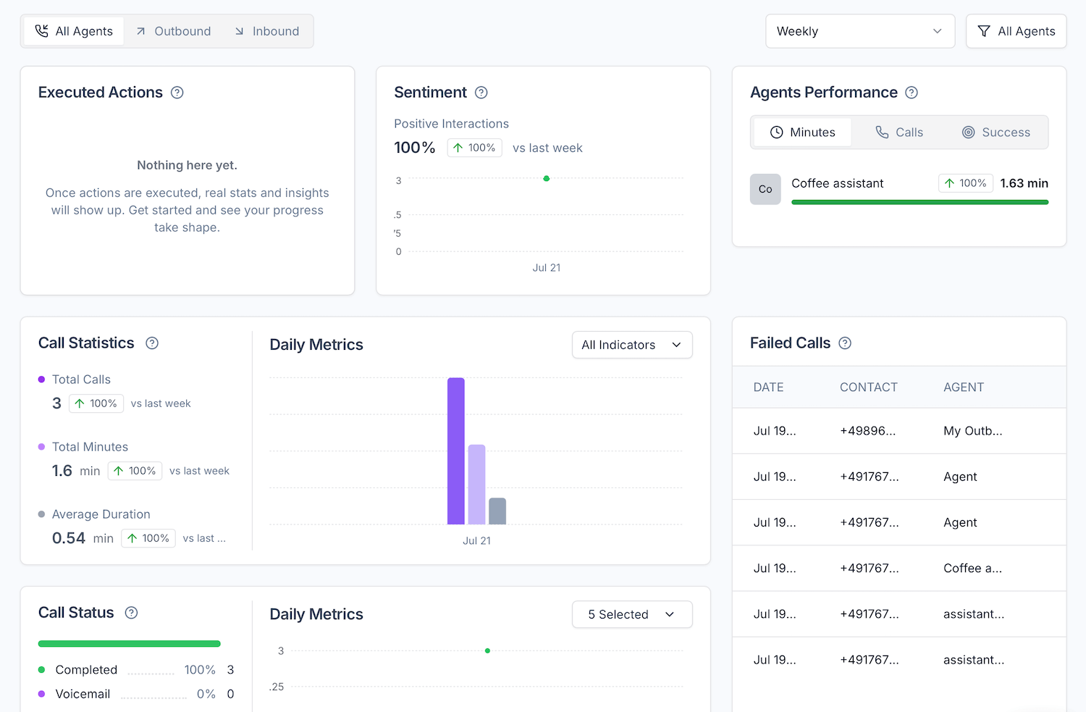Click the Call Statistics help icon

pos(152,343)
